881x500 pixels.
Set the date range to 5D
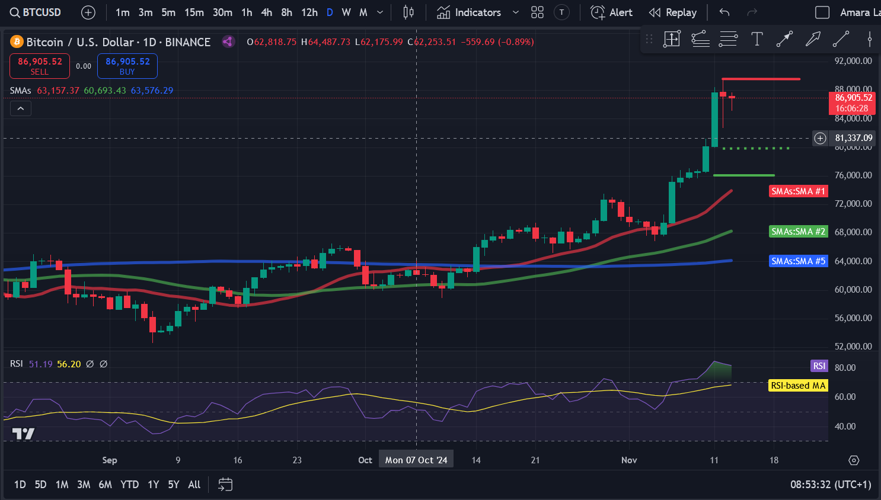(40, 485)
